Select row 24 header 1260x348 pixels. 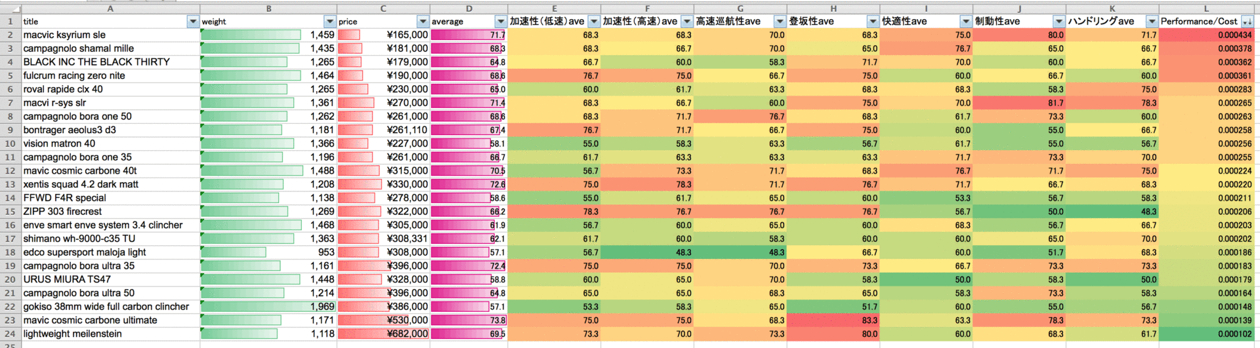click(x=10, y=334)
